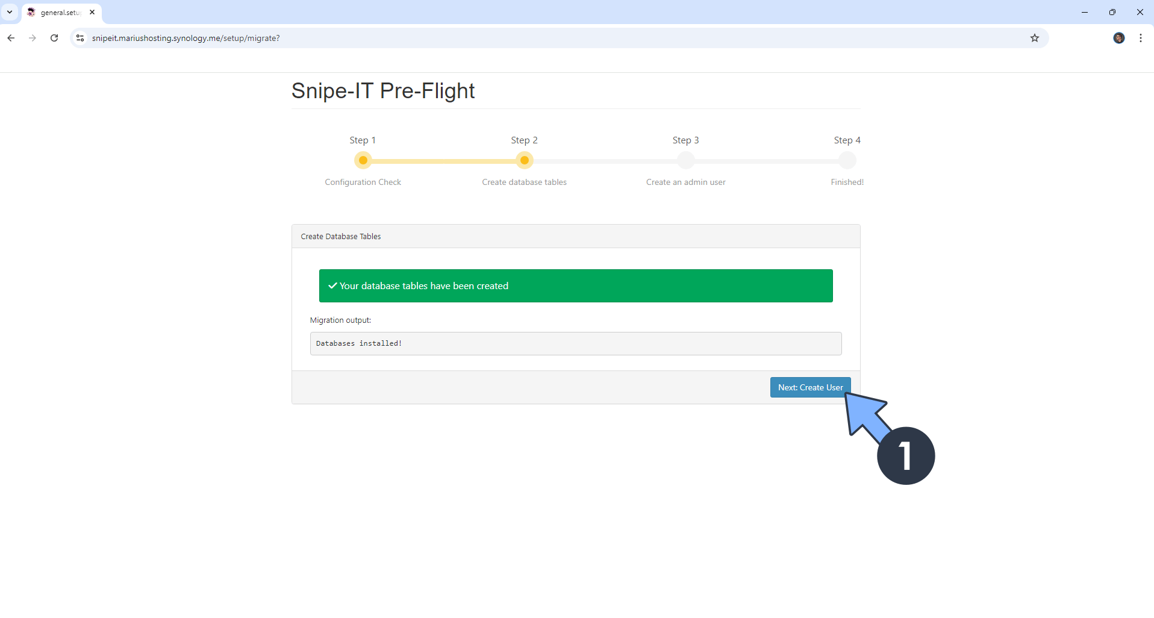Open Chrome's three-dot menu
This screenshot has height=618, width=1154.
click(1141, 38)
